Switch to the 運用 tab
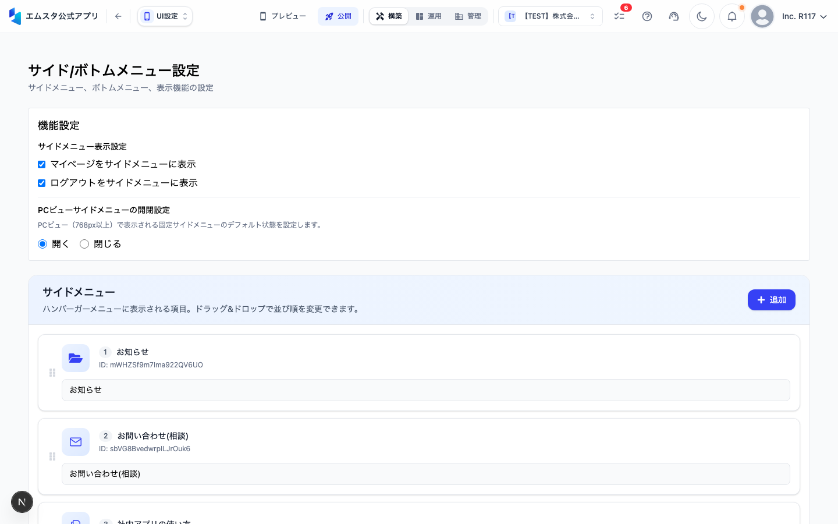Screen dimensions: 838x524 [x=428, y=16]
